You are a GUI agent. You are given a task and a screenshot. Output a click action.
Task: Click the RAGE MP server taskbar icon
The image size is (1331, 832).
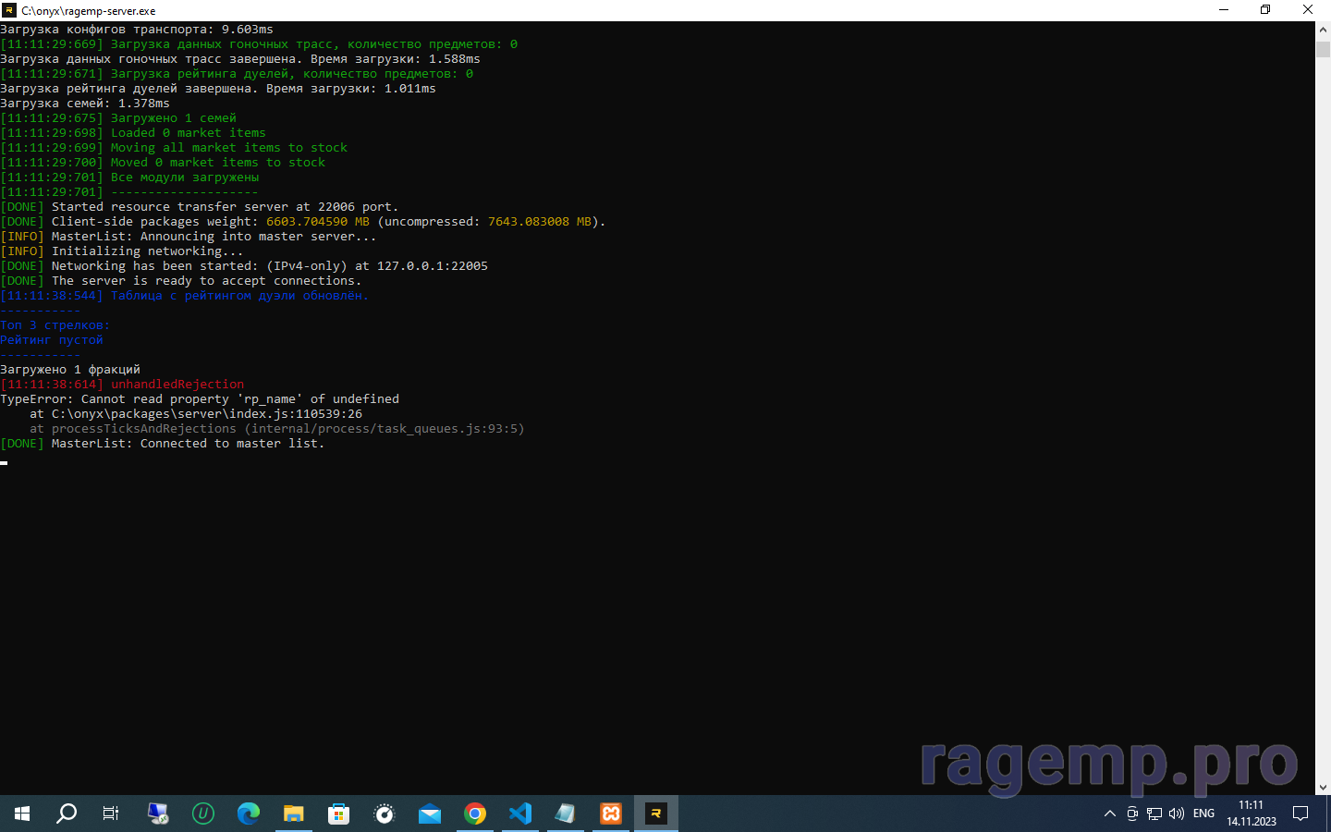click(x=656, y=814)
